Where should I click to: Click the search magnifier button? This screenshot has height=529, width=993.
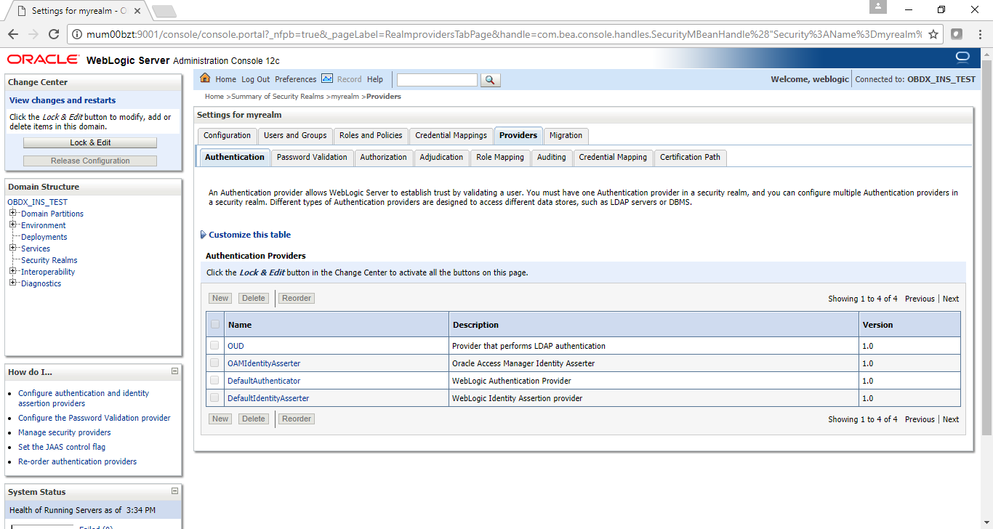(x=491, y=80)
